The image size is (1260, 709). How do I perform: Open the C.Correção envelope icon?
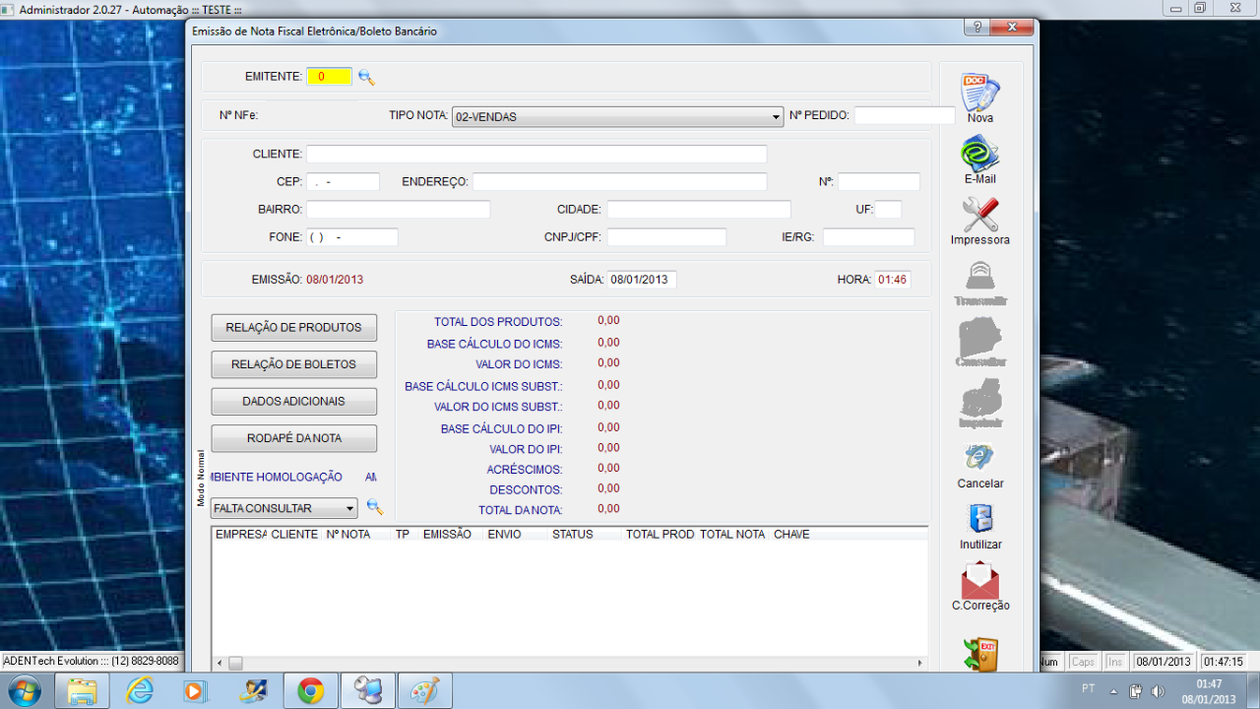(x=979, y=581)
